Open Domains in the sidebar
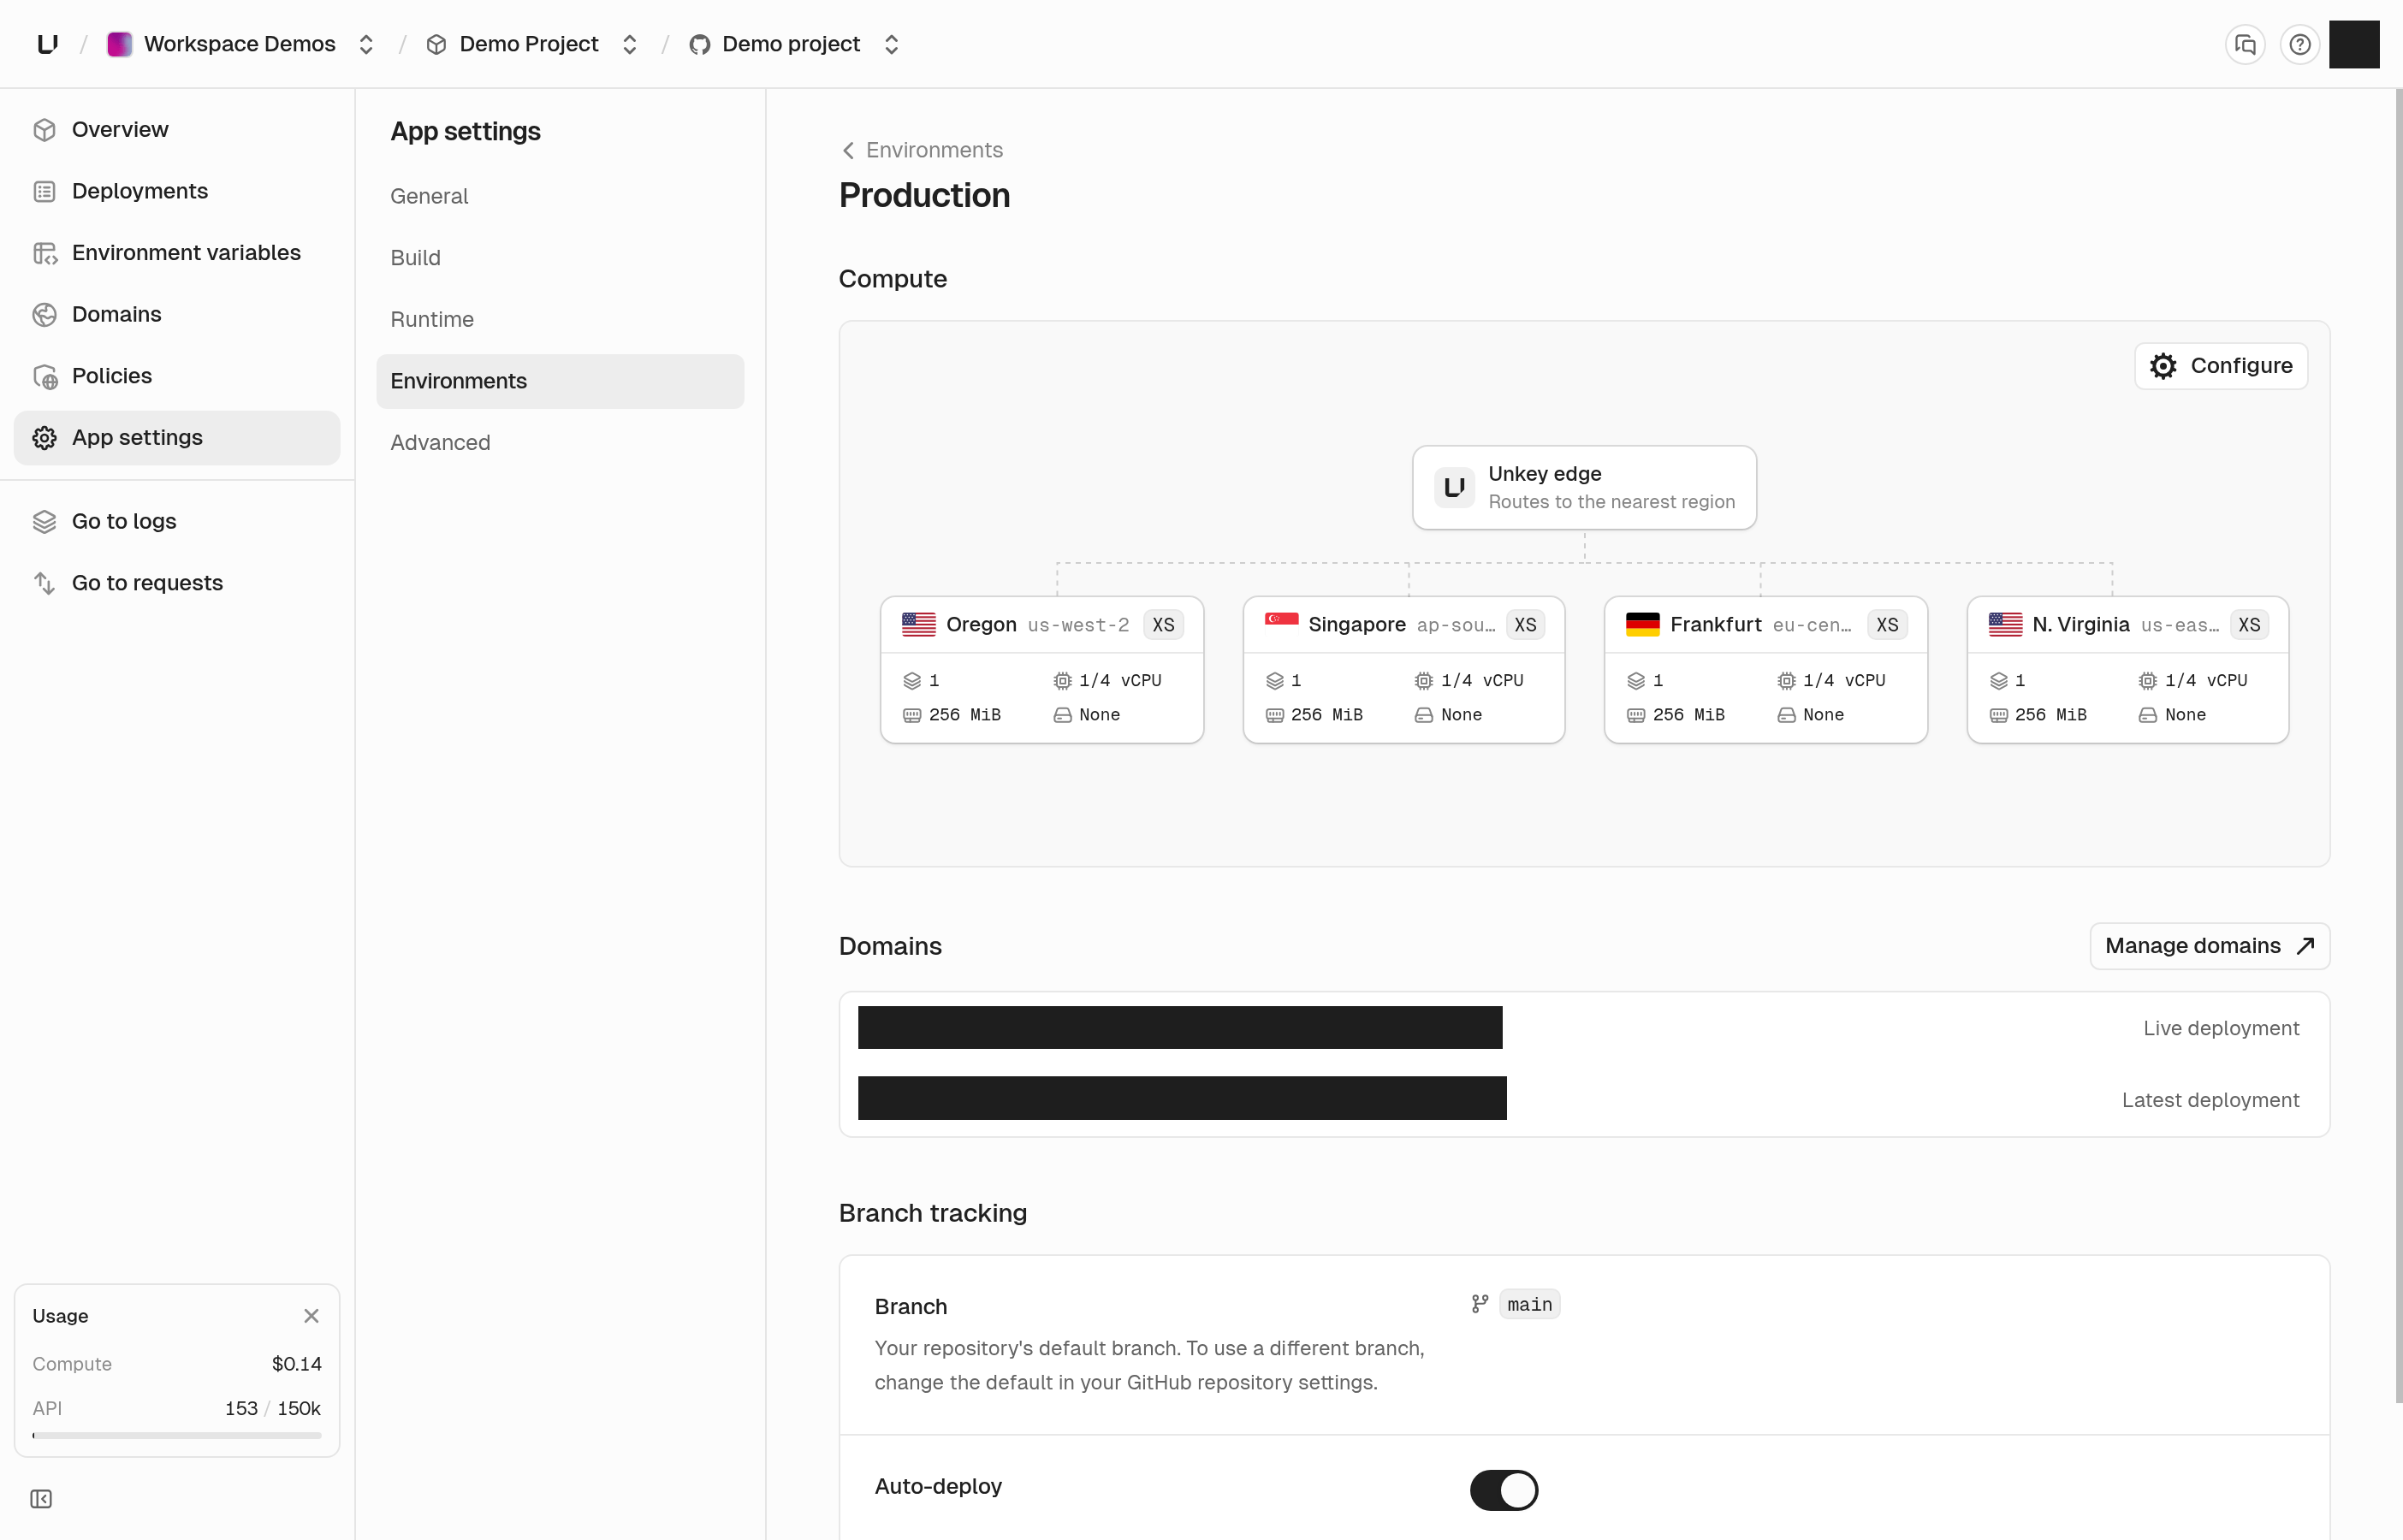This screenshot has height=1540, width=2403. point(177,314)
